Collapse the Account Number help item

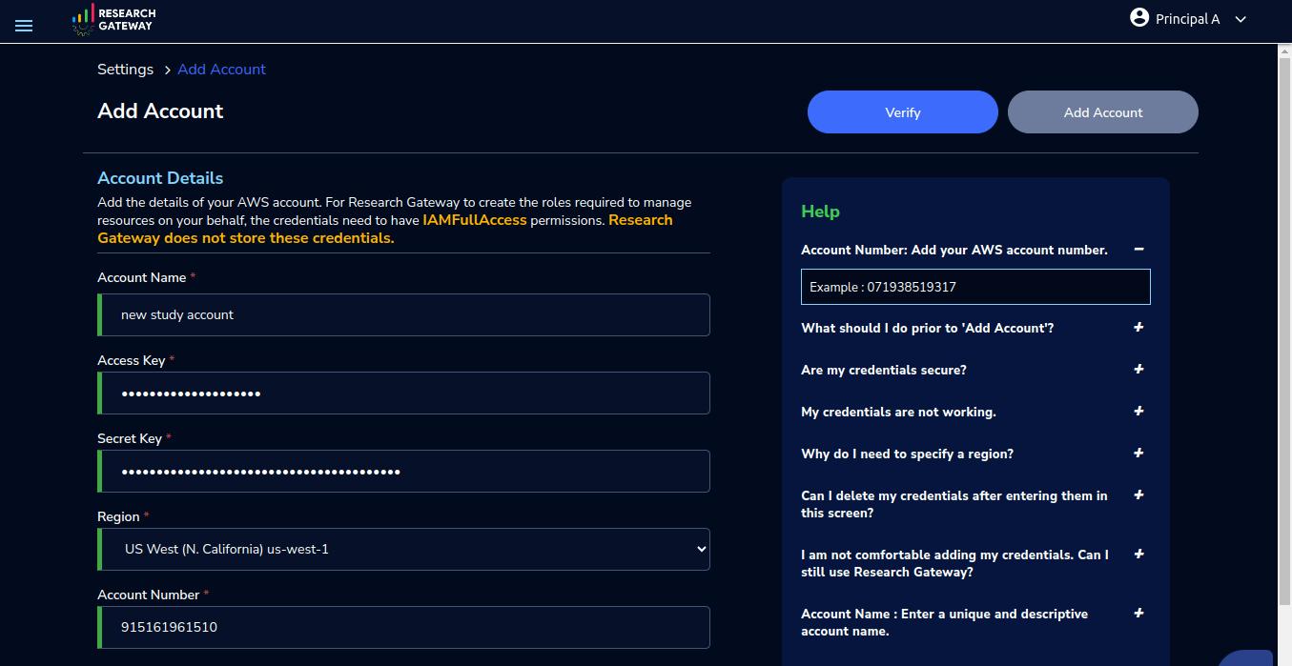pyautogui.click(x=1138, y=249)
